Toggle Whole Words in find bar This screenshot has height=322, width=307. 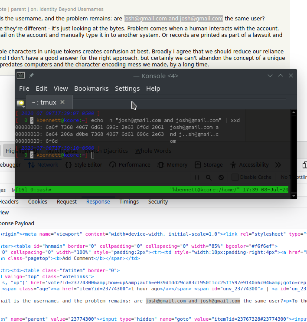(x=153, y=151)
